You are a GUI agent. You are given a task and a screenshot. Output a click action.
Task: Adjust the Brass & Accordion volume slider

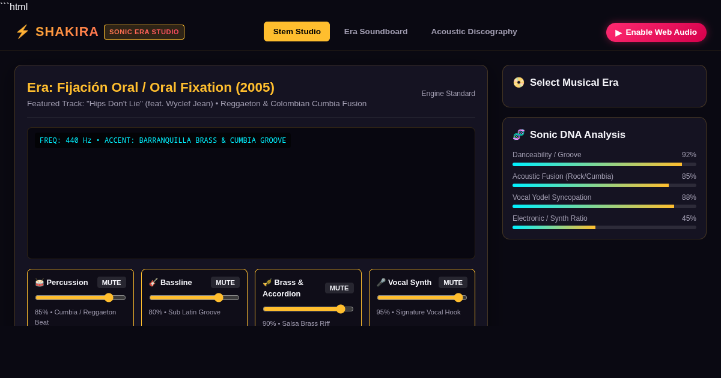308,309
